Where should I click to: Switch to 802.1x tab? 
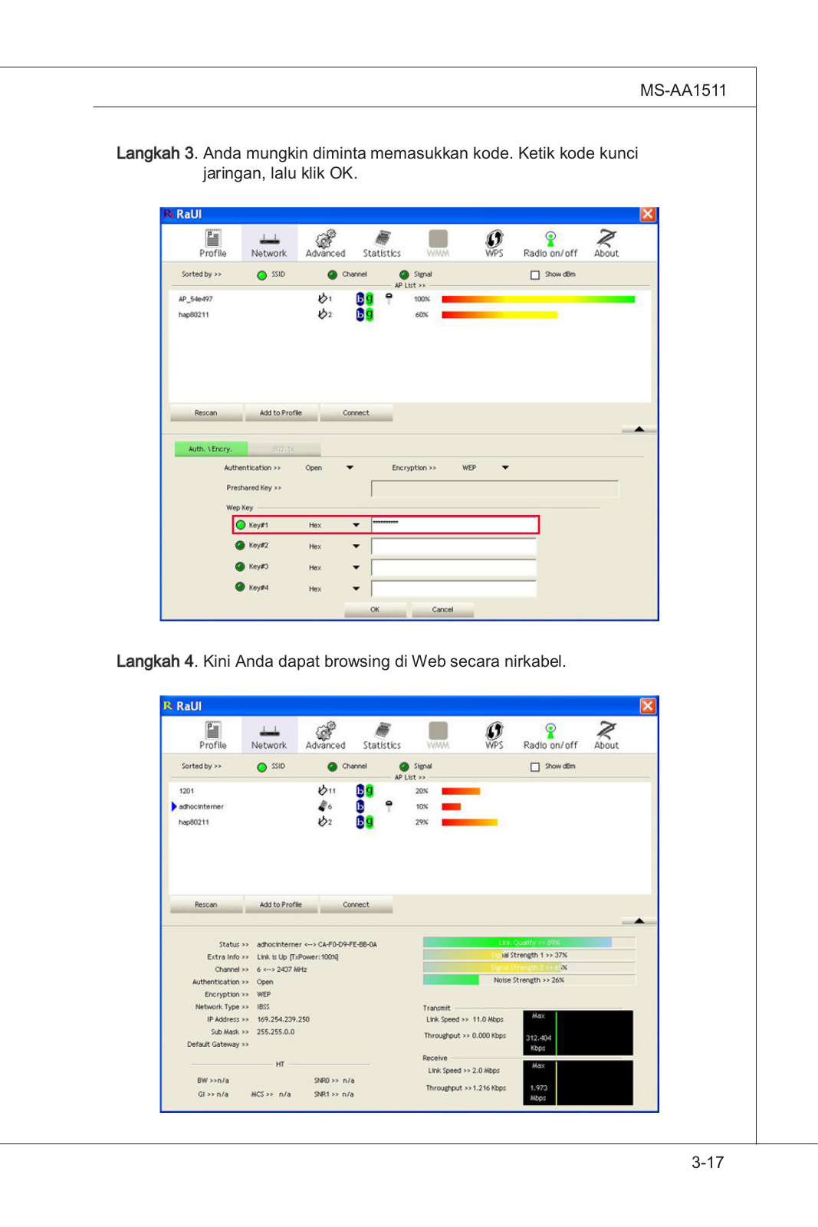point(284,448)
